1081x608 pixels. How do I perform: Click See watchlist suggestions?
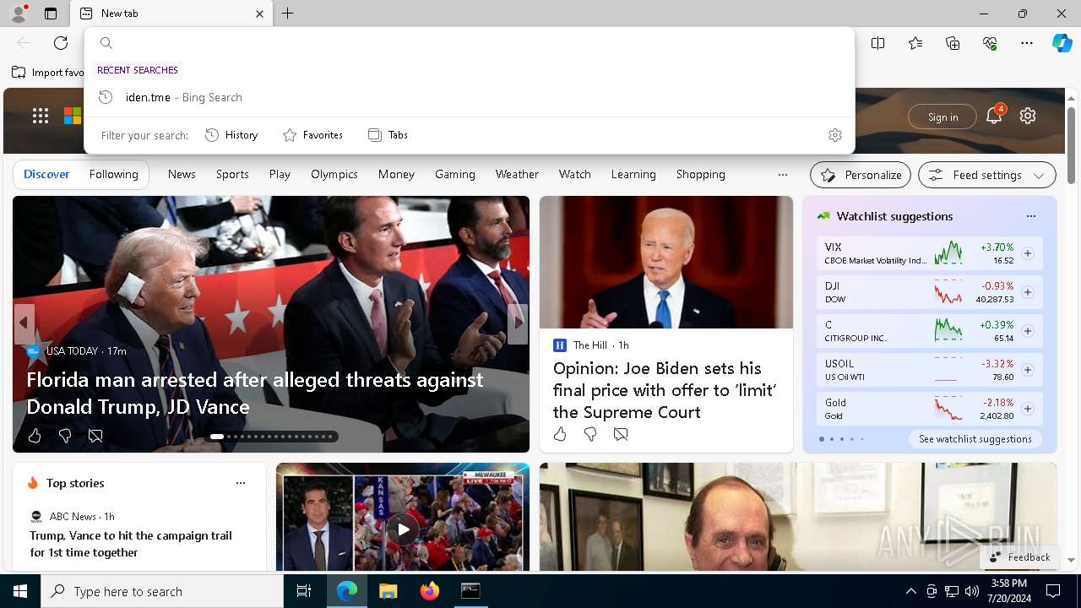(x=975, y=439)
